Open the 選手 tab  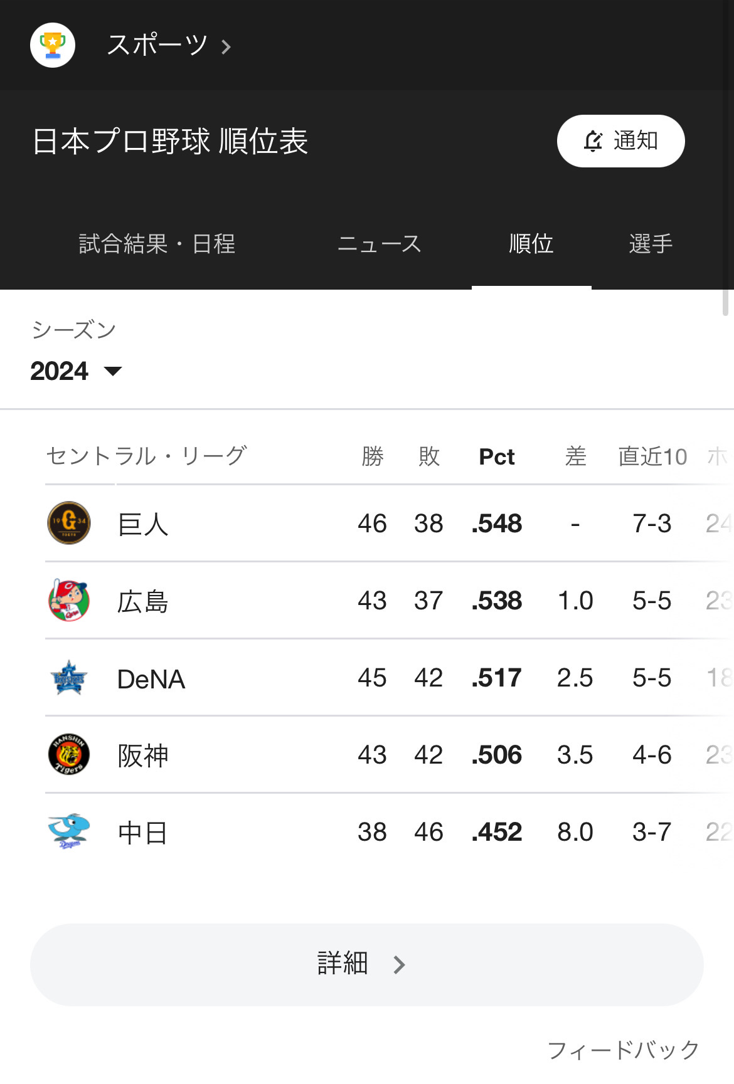click(x=651, y=244)
